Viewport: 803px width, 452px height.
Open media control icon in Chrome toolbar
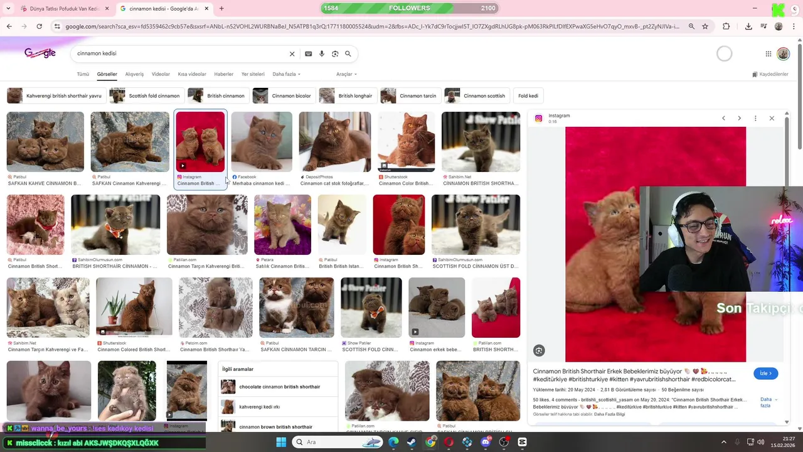click(x=763, y=26)
